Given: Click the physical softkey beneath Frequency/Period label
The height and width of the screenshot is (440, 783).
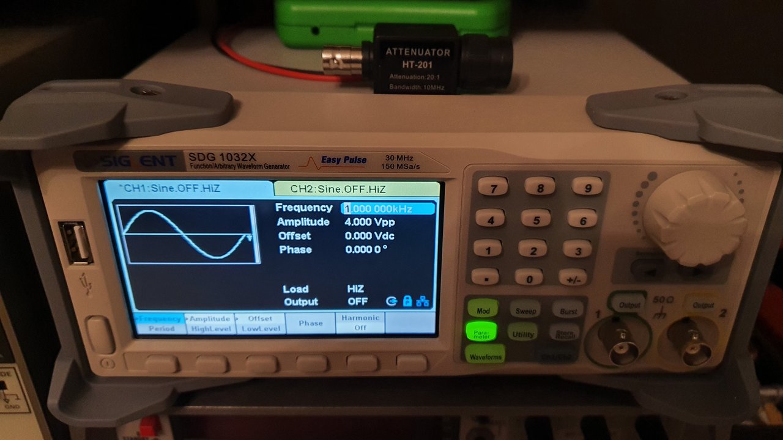Looking at the screenshot, I should pyautogui.click(x=161, y=364).
